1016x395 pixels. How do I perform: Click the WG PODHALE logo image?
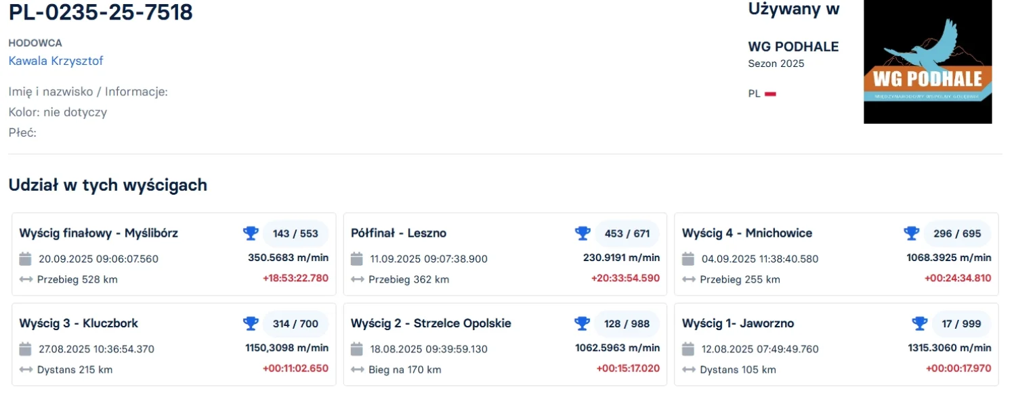click(x=927, y=62)
